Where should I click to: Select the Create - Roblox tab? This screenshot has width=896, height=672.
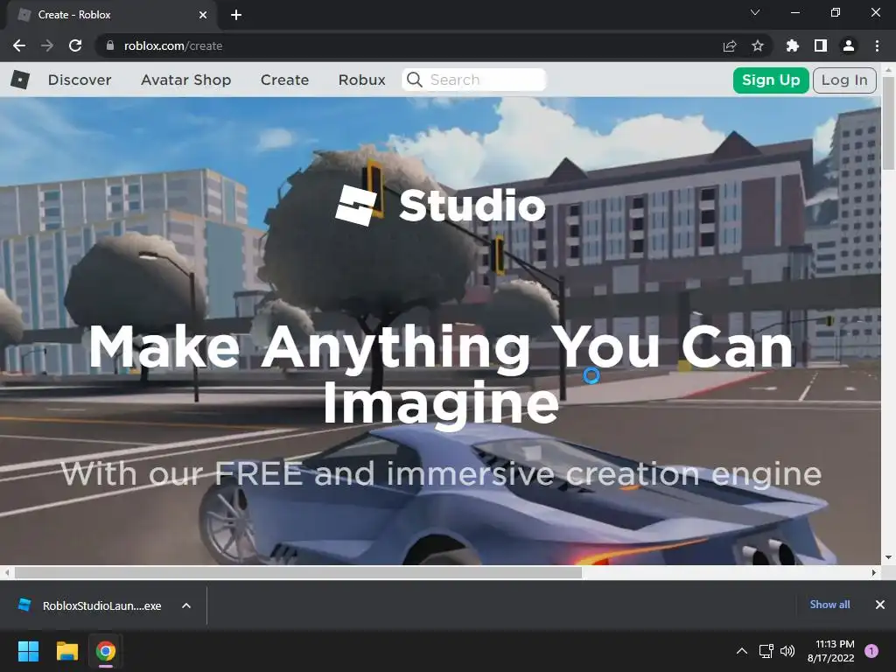112,15
